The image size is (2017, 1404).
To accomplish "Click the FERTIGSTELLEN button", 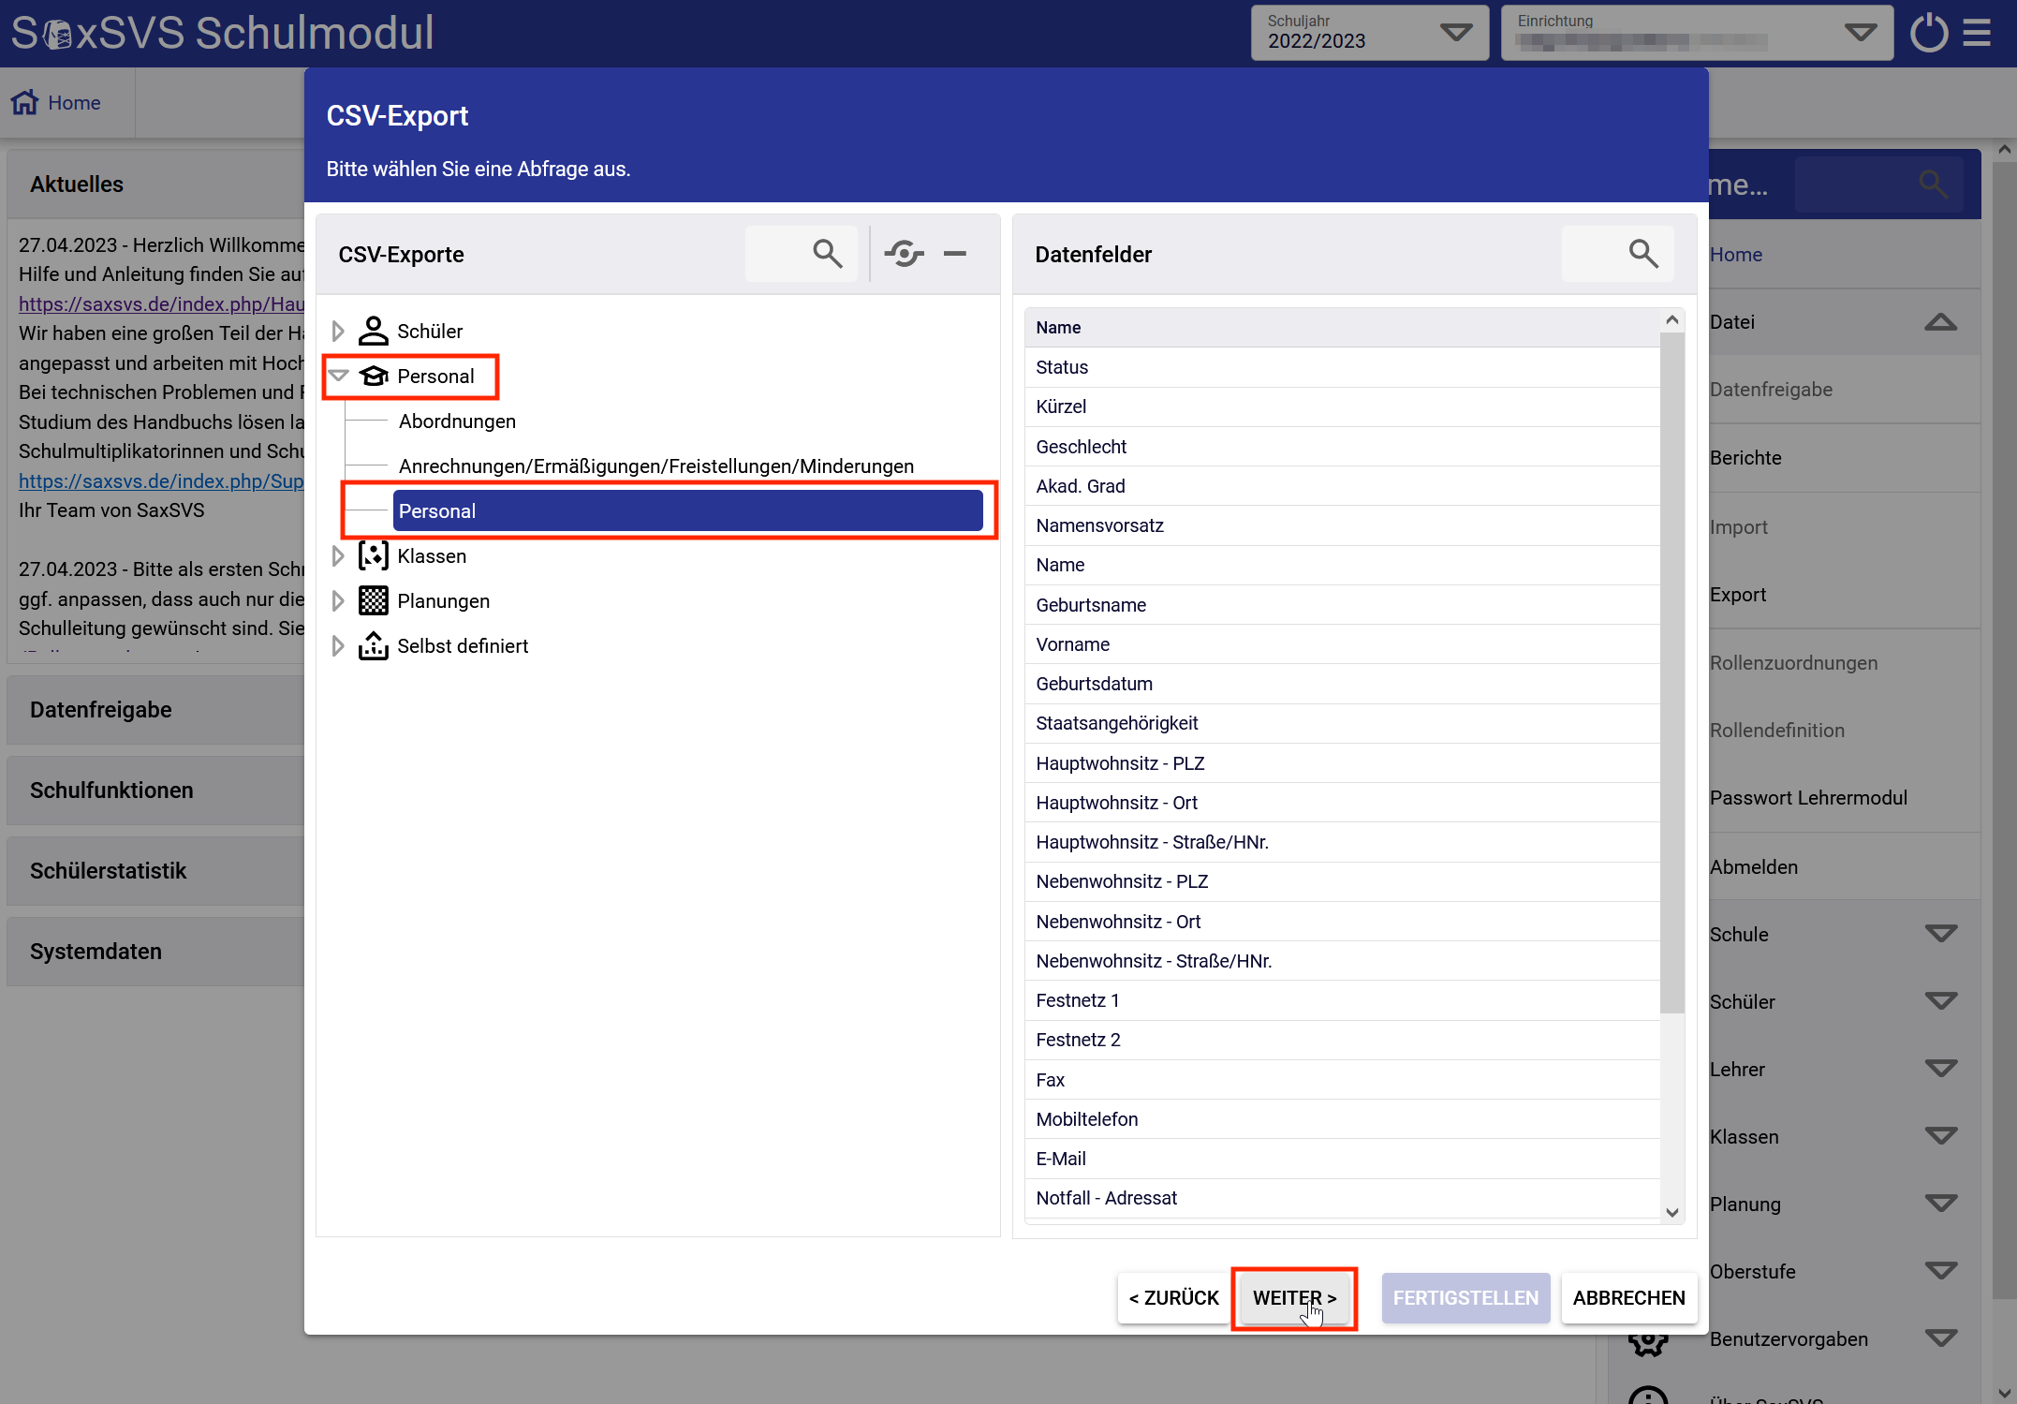I will click(x=1465, y=1297).
